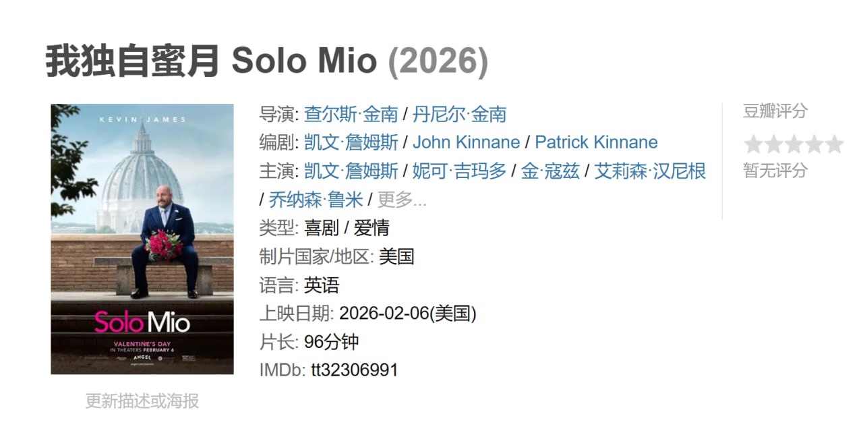Click 凯文·詹姆斯 in the 编剧 row
The image size is (863, 441).
[x=351, y=142]
